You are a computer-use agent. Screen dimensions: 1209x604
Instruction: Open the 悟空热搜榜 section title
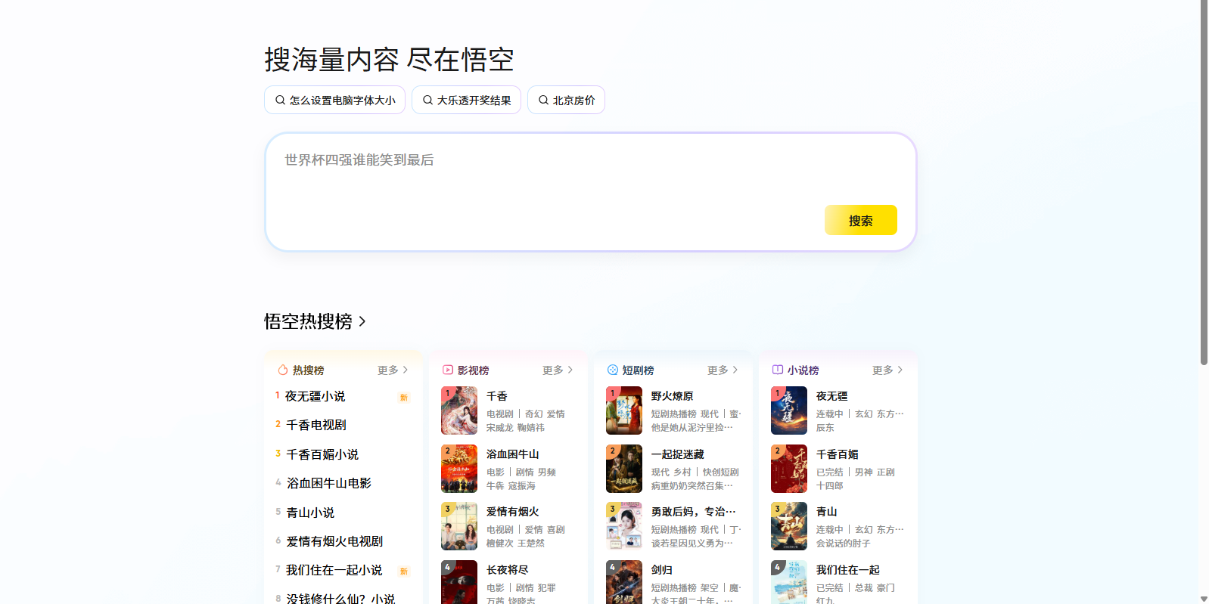(308, 321)
